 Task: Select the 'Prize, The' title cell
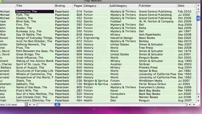(x=34, y=48)
